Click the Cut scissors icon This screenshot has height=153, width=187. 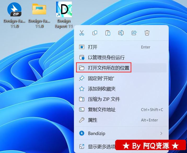[x=82, y=33]
